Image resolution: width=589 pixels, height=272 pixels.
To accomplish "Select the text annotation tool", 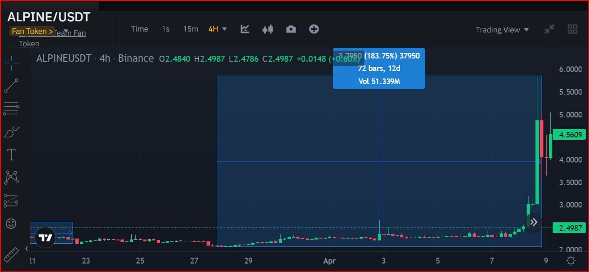I will [11, 155].
